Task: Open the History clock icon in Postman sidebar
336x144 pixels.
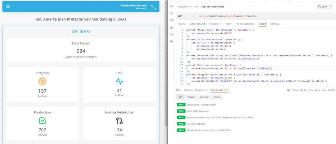Action: (171, 42)
